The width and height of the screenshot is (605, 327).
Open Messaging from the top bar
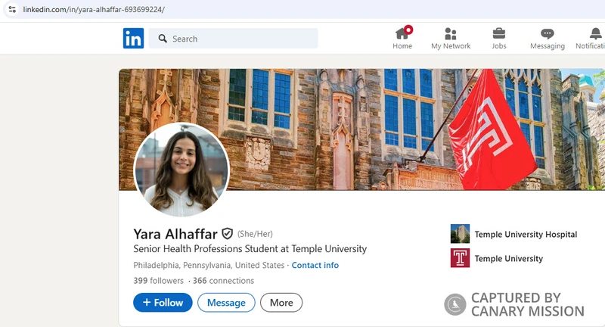tap(547, 39)
